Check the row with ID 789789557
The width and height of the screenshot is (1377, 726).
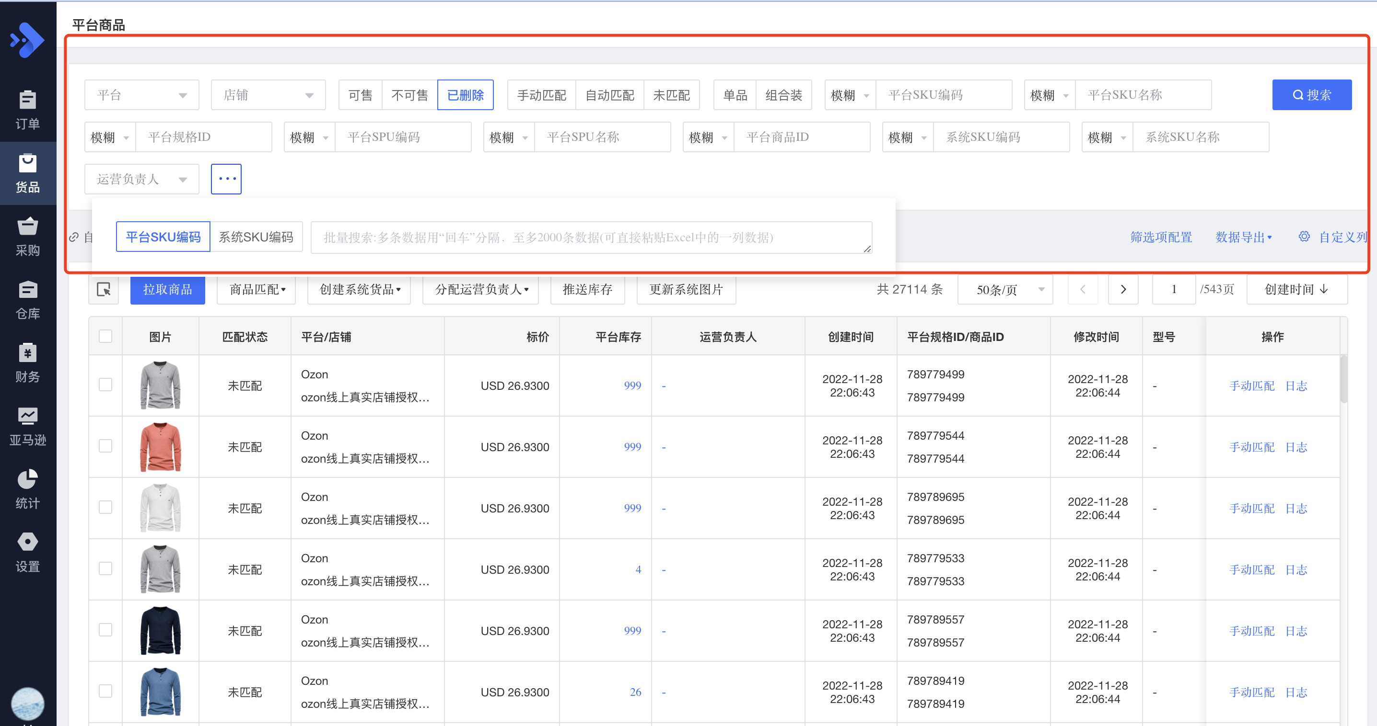(106, 630)
